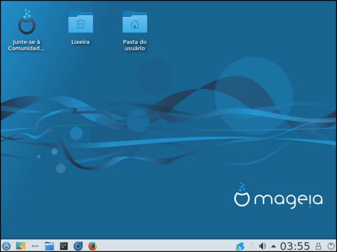Click the network status tray icon
The height and width of the screenshot is (252, 337).
click(240, 246)
